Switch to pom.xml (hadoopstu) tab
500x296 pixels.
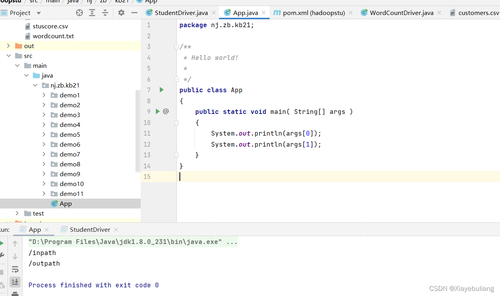313,13
